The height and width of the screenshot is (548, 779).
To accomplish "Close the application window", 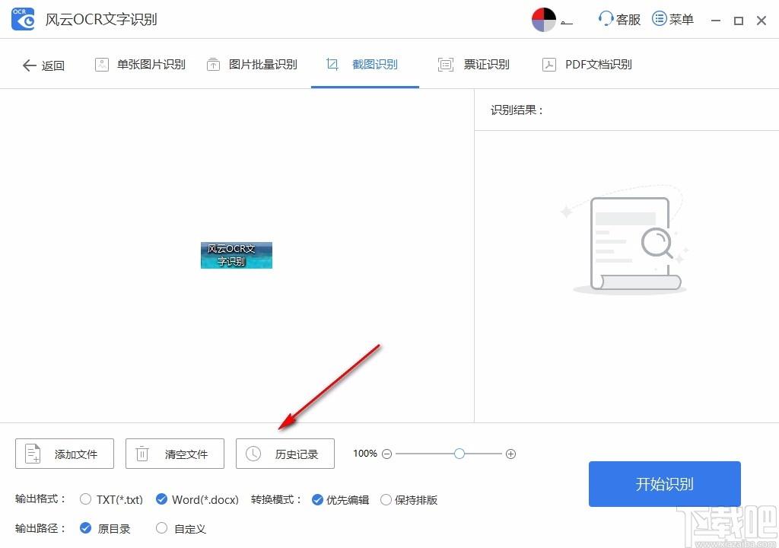I will click(762, 21).
